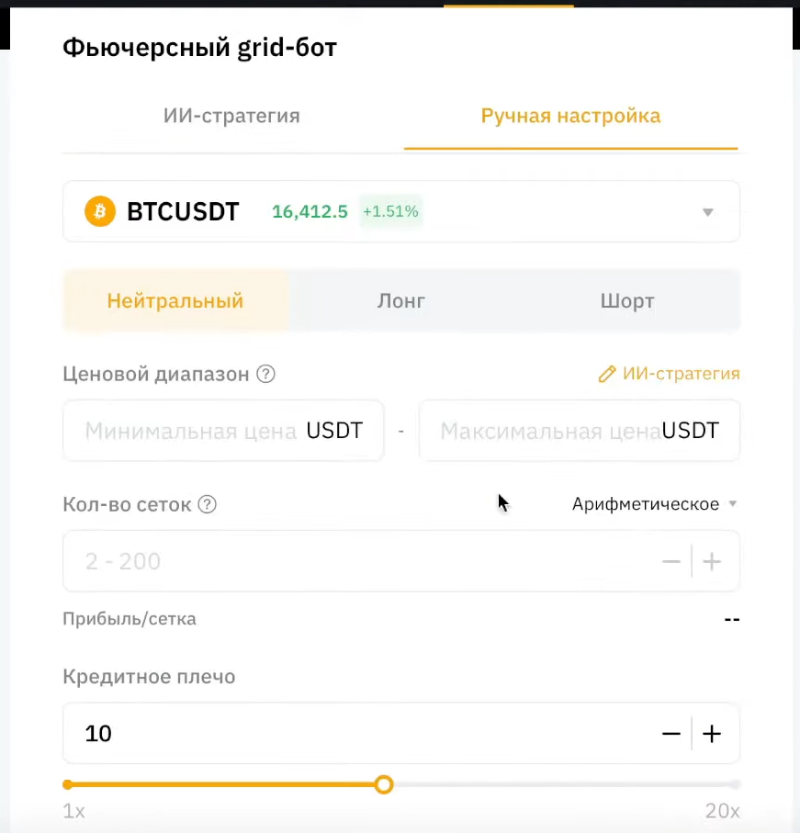Click the pencil icon next to ИИ-стратегия
Screen dimensions: 800x833
(606, 374)
